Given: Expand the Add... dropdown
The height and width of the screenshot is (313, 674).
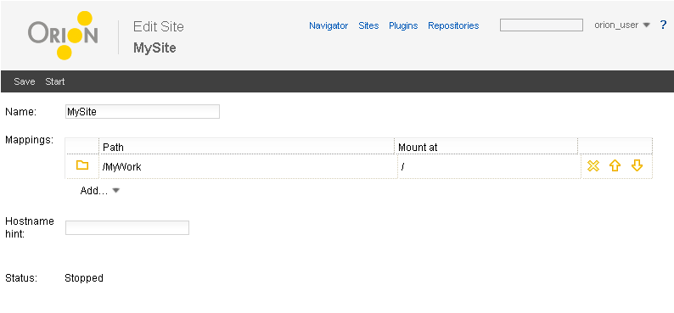Looking at the screenshot, I should [x=99, y=191].
